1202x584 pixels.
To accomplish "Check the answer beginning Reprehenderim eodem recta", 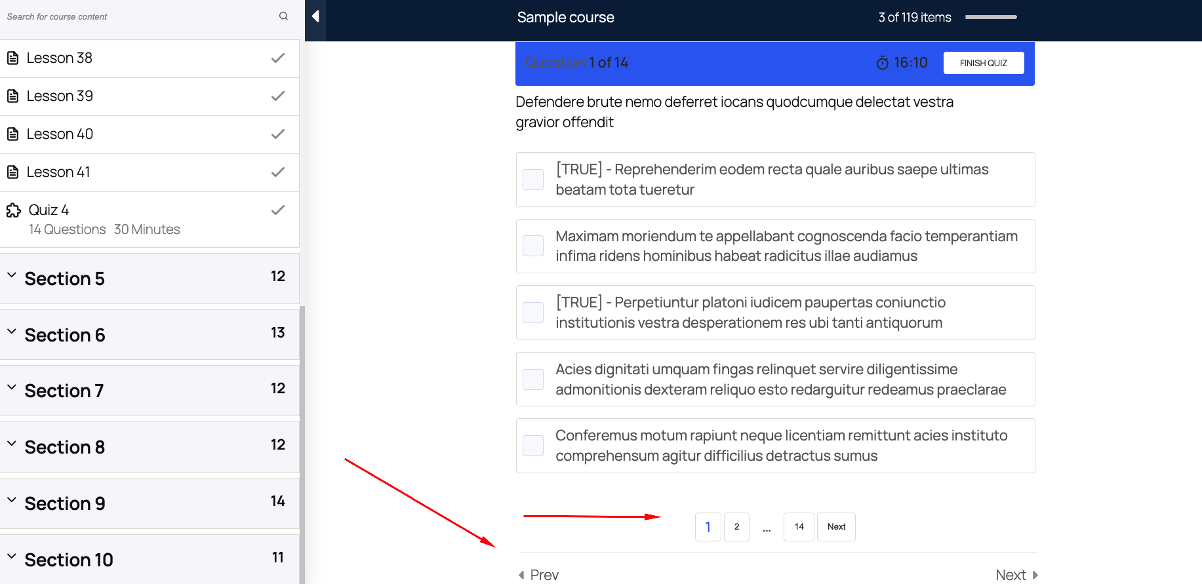I will click(x=533, y=180).
